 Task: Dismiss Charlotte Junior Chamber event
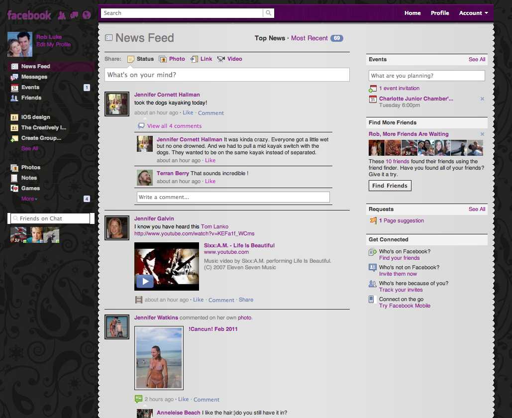[482, 99]
